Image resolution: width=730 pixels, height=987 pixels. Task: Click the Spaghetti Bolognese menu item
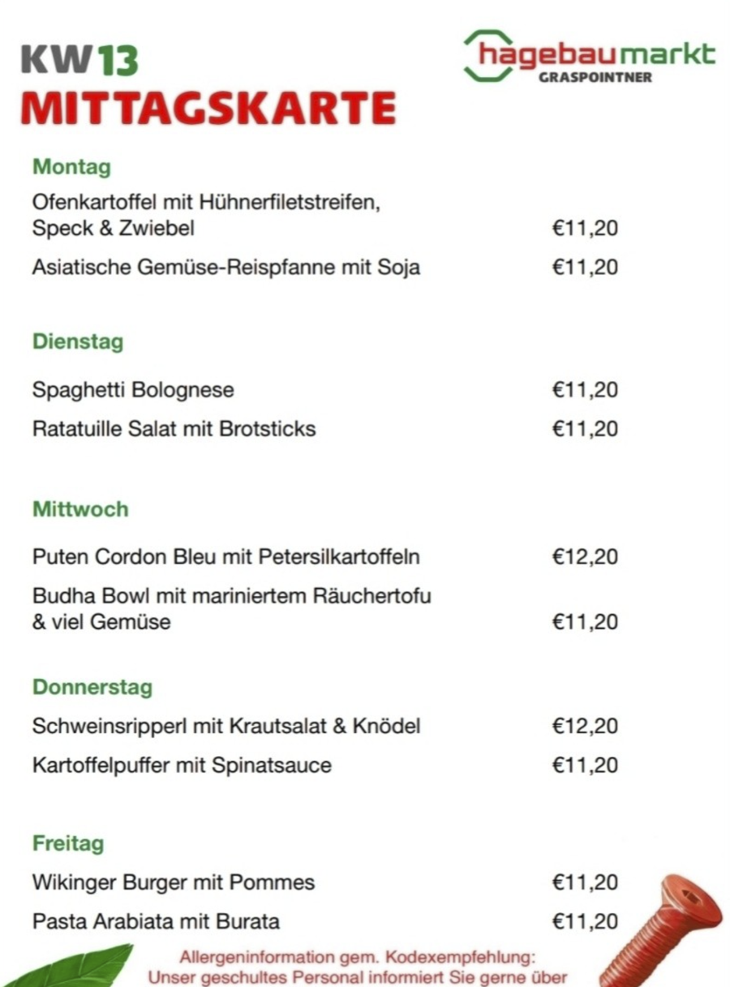point(133,390)
